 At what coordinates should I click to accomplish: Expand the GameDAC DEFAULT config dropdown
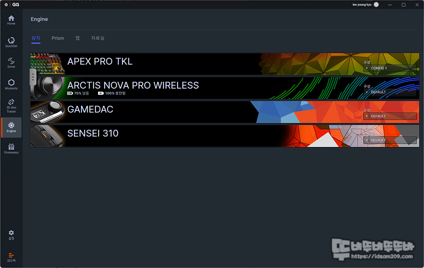click(x=390, y=116)
